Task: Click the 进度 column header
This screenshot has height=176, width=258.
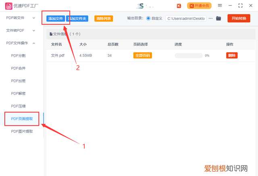Action: pyautogui.click(x=178, y=44)
